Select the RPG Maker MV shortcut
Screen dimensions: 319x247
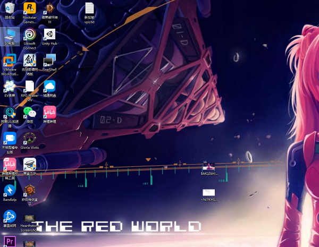point(30,86)
